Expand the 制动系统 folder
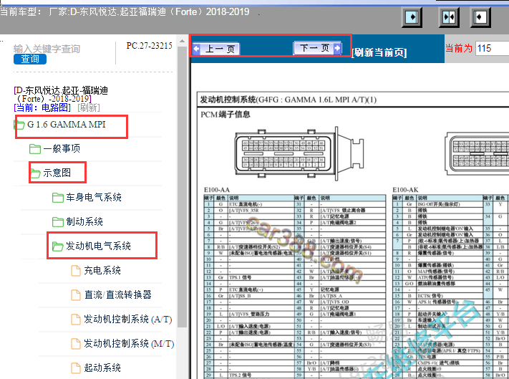Screen dimensions: 509x379 tap(84, 222)
